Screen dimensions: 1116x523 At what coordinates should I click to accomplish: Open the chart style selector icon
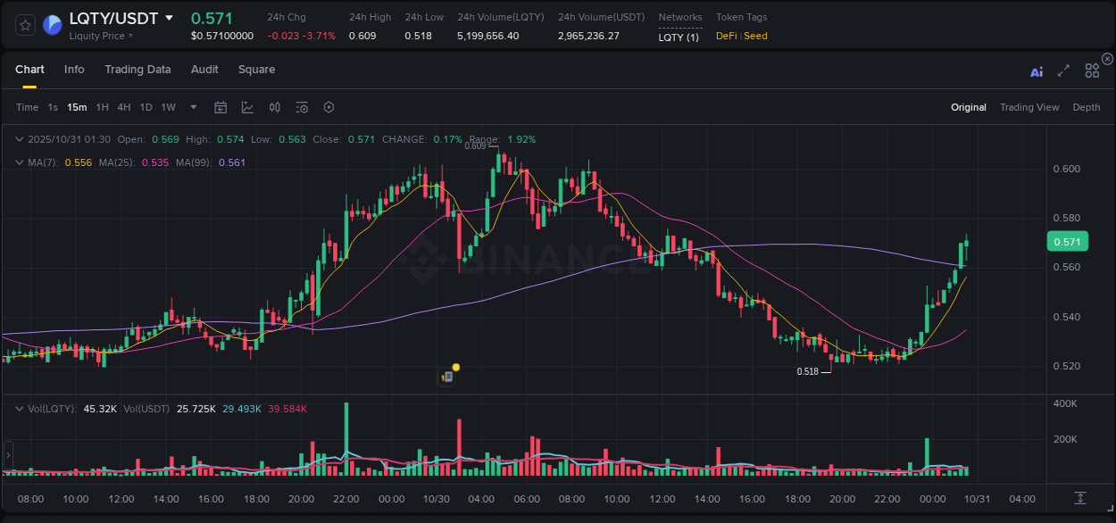click(246, 107)
